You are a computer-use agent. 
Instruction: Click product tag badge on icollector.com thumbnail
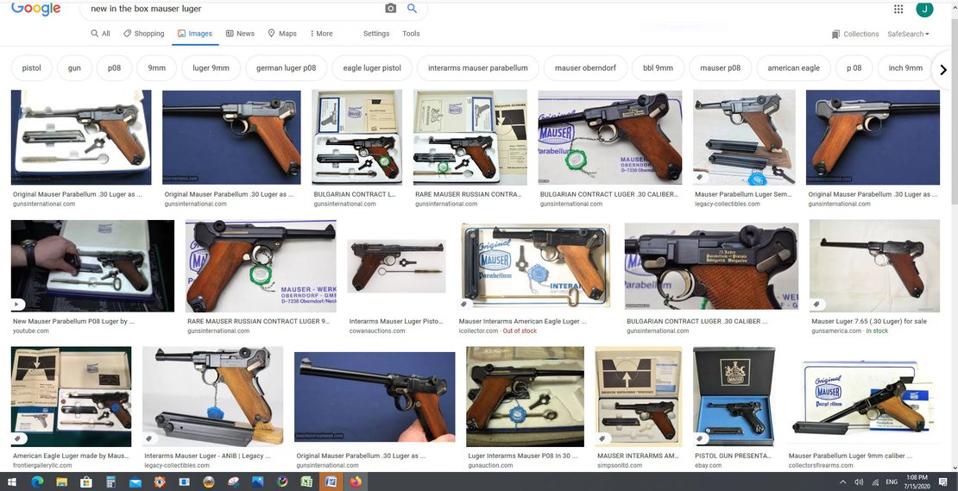[x=465, y=304]
